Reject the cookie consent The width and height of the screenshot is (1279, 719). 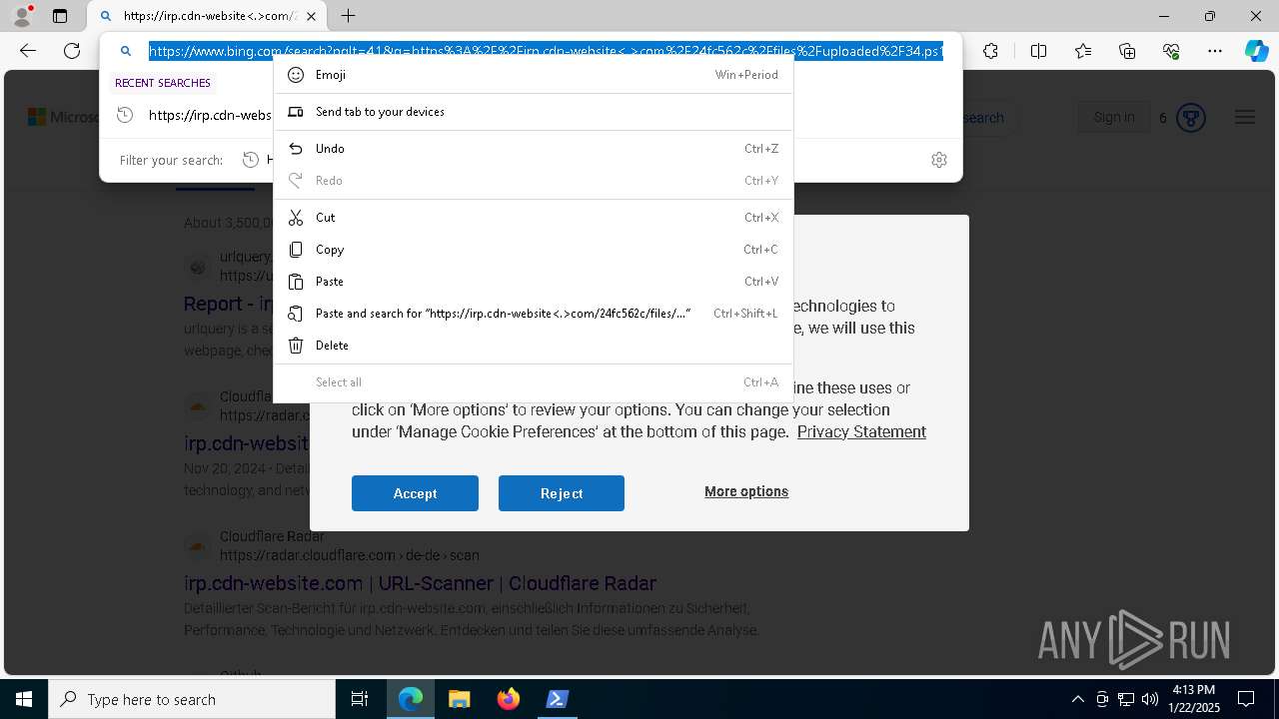tap(562, 493)
